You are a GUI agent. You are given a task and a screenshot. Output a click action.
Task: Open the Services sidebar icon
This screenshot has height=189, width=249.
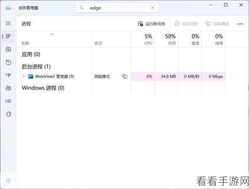8,114
